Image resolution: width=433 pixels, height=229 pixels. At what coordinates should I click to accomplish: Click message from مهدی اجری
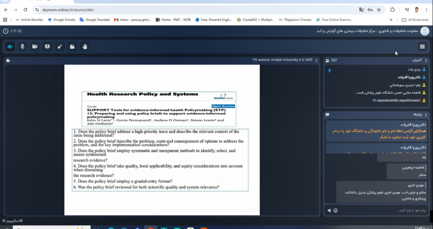382,192
